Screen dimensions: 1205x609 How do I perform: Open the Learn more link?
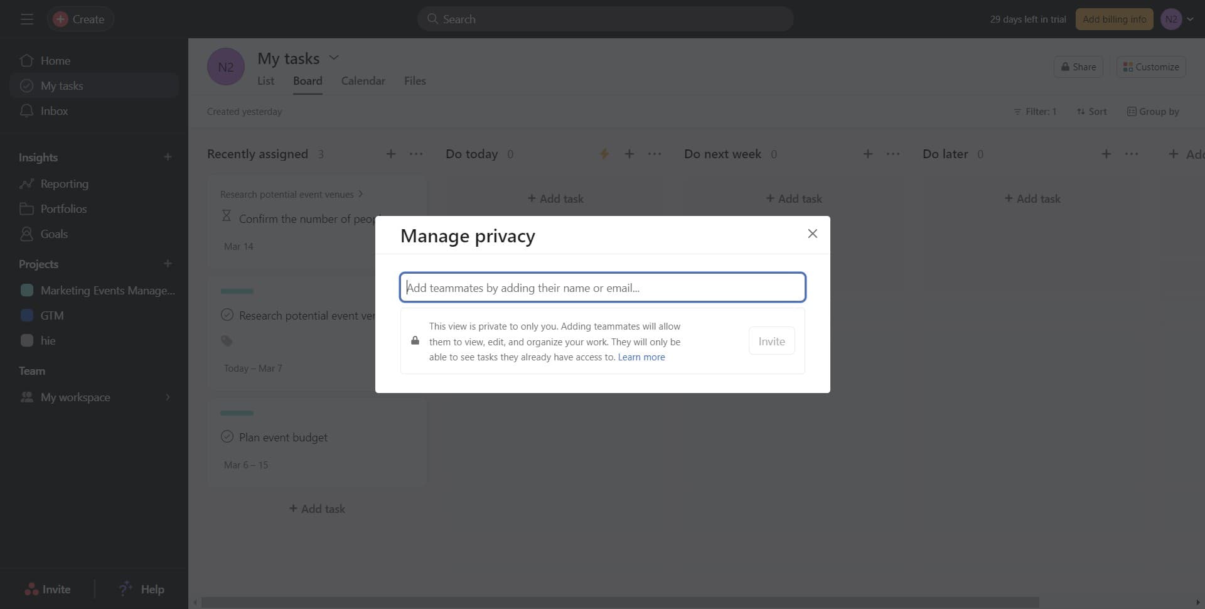point(641,357)
